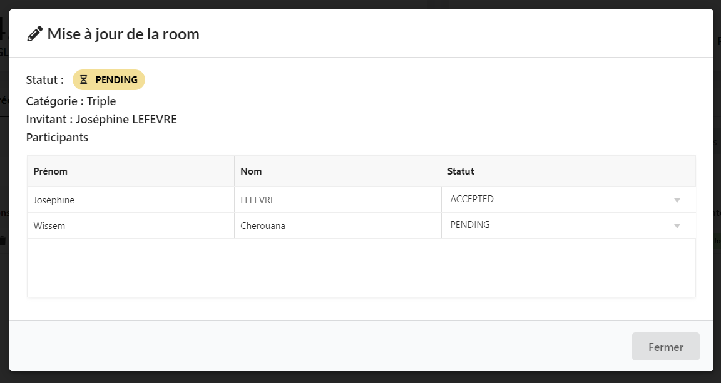Click the Prénom column header
The width and height of the screenshot is (721, 383).
[51, 171]
